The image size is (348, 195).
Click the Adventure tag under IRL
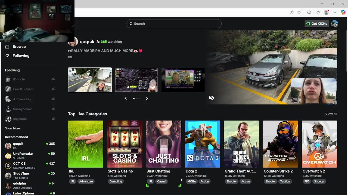pyautogui.click(x=86, y=181)
